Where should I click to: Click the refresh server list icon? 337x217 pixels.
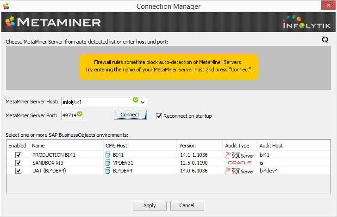(x=325, y=39)
